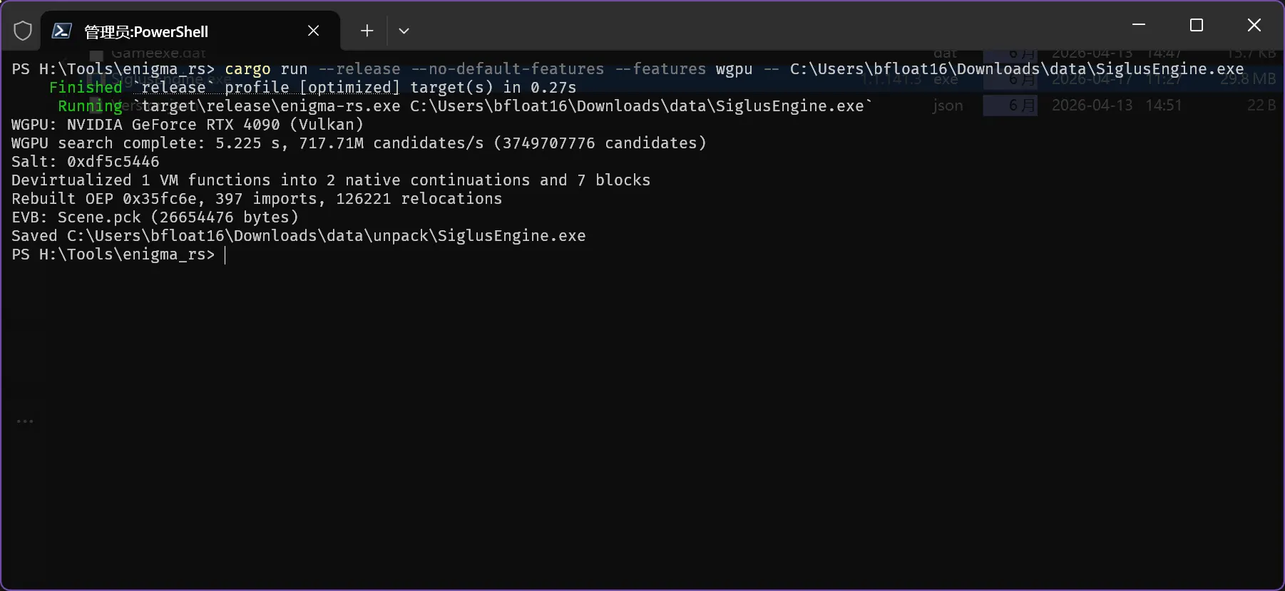Click the yellow cargo command word
The image size is (1285, 591).
[247, 69]
